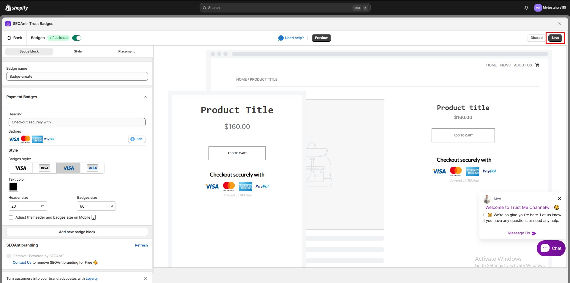The image size is (570, 283).
Task: Open the notifications bell
Action: click(526, 8)
